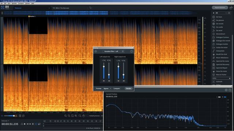Open the Deconstruct module
This screenshot has width=234, height=131.
coord(220,34)
